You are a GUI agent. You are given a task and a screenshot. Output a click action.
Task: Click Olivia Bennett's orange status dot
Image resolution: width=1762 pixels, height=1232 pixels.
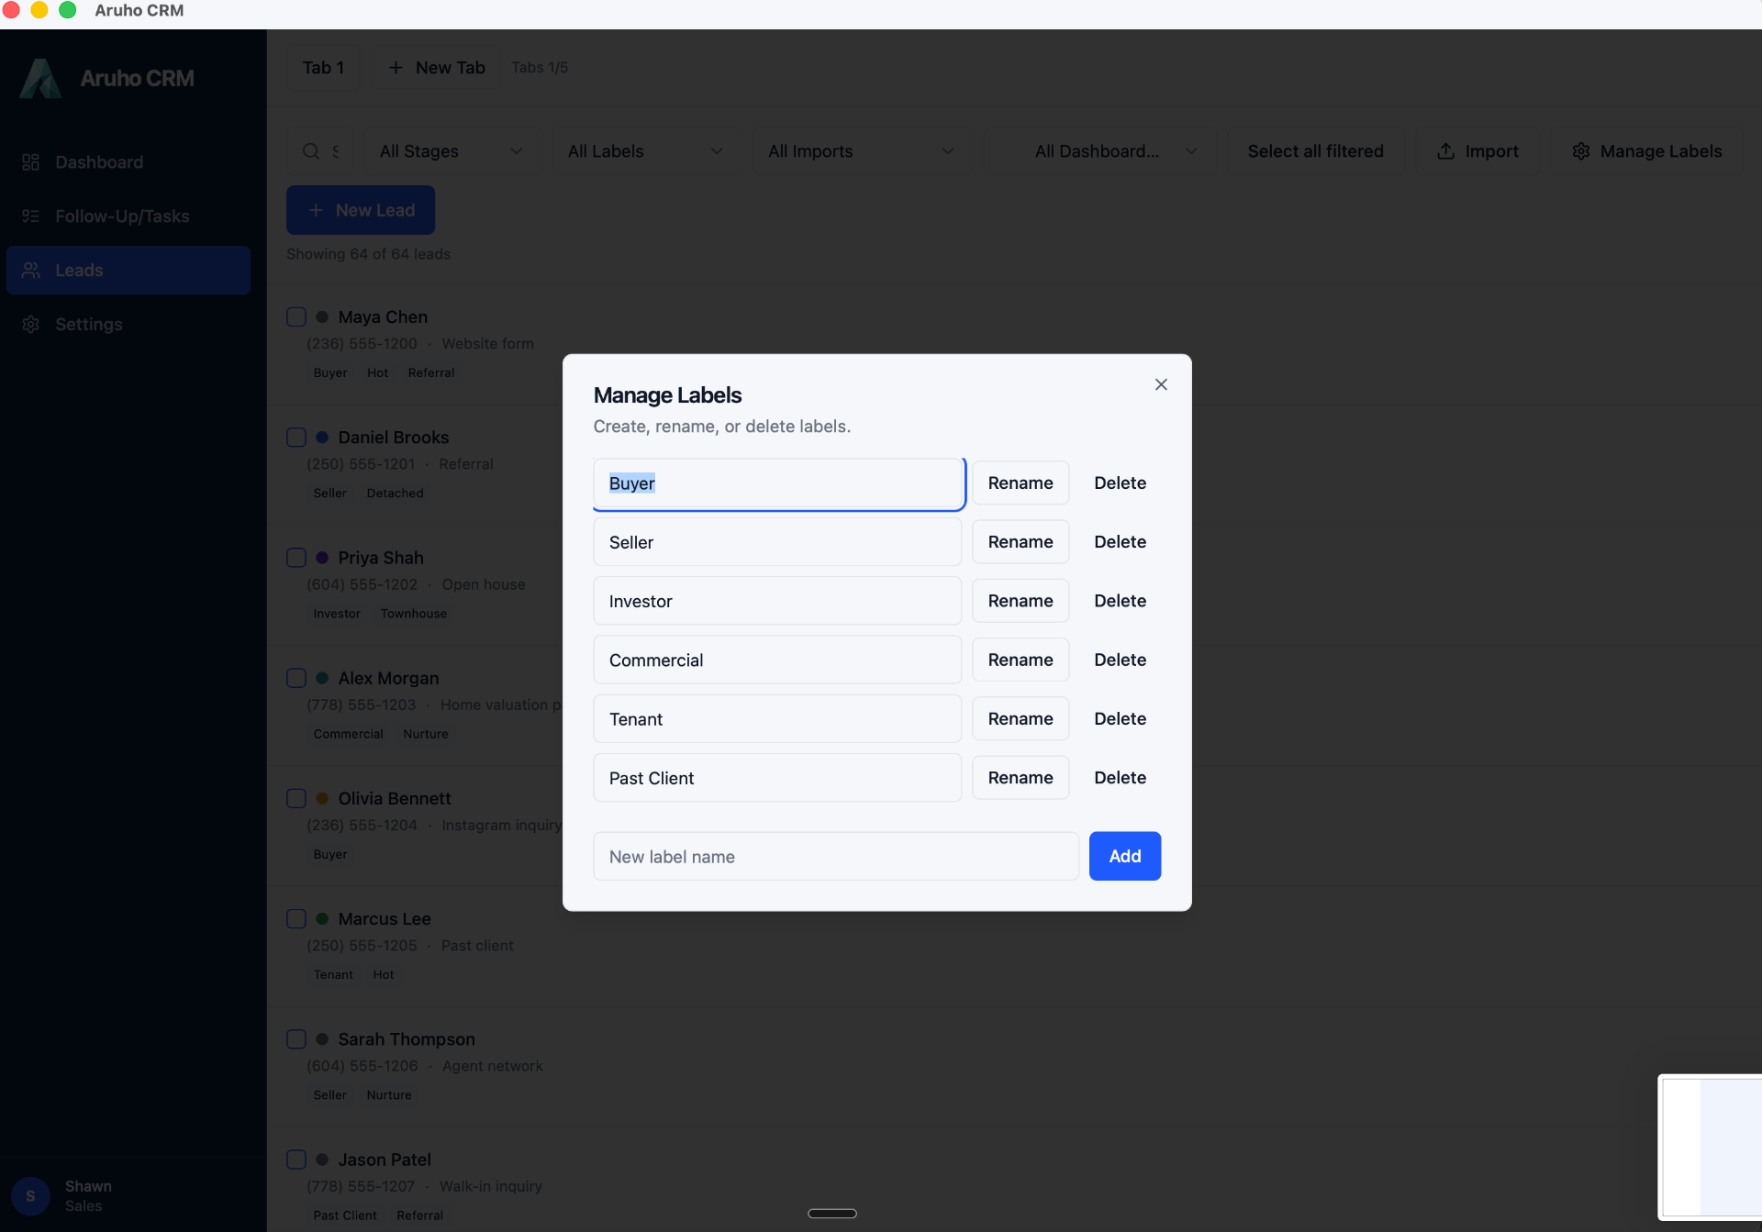pos(322,798)
